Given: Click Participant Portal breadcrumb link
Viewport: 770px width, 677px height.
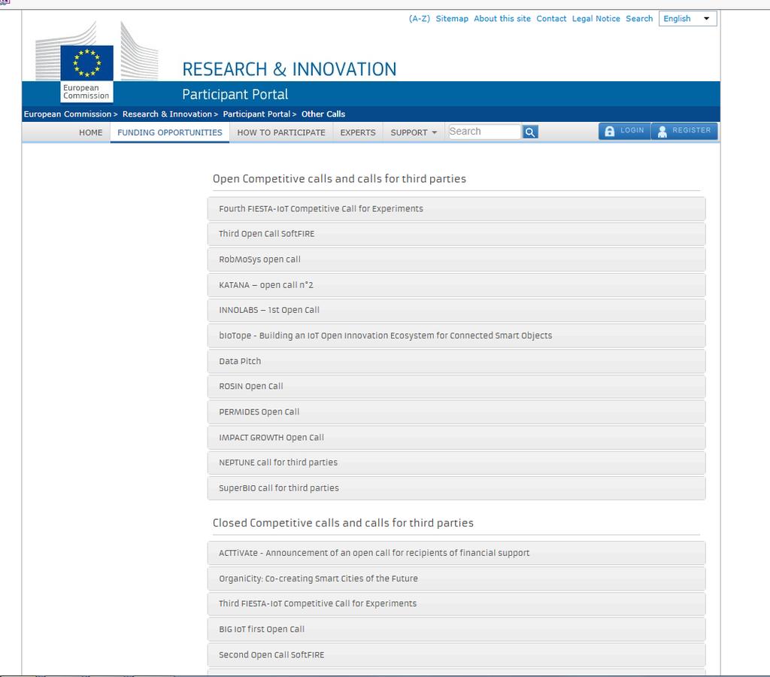Looking at the screenshot, I should click(257, 114).
